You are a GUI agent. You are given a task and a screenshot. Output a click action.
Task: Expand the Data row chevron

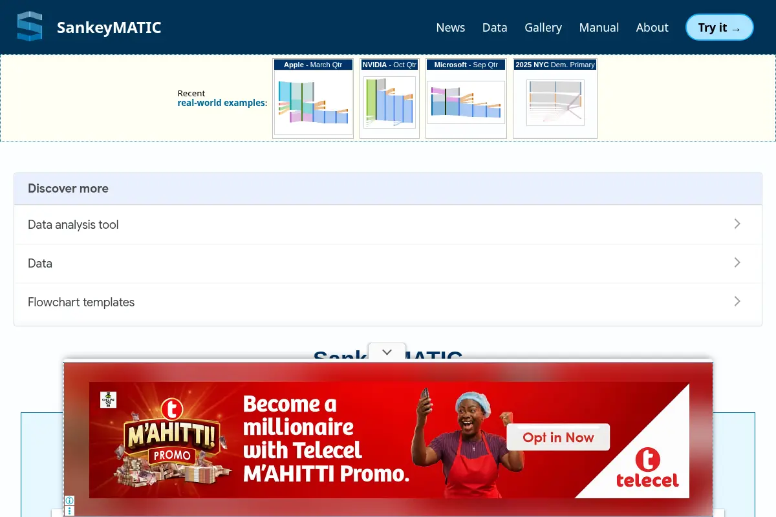(x=737, y=263)
